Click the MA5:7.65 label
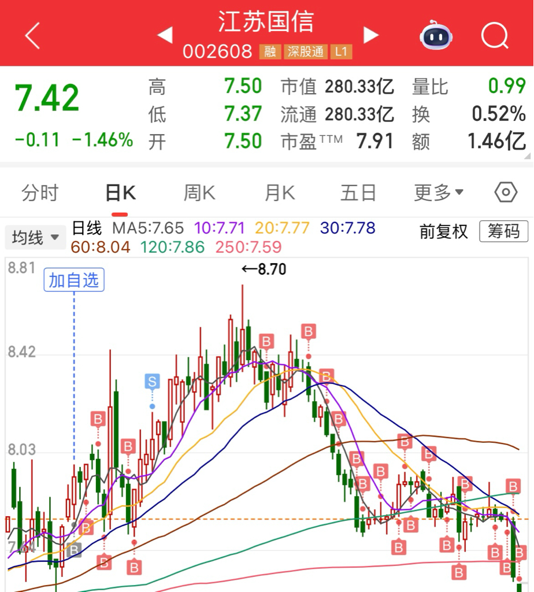The image size is (534, 592). tap(148, 228)
